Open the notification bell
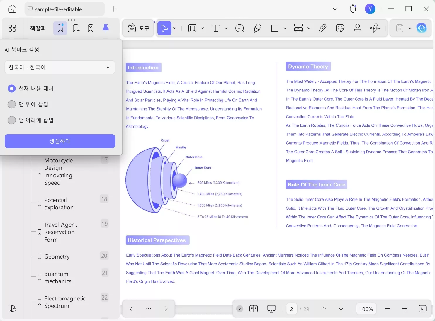Viewport: 435px width, 321px height. (x=353, y=9)
